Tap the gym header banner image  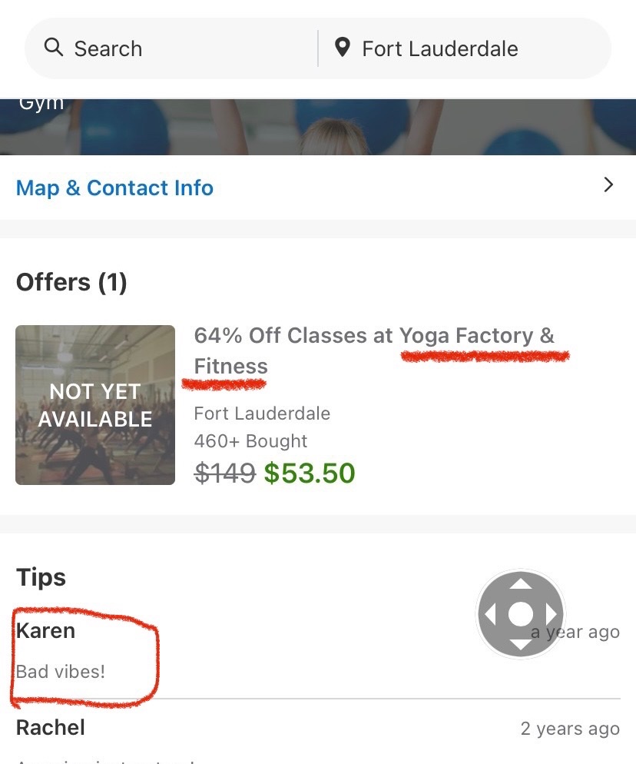click(x=318, y=127)
